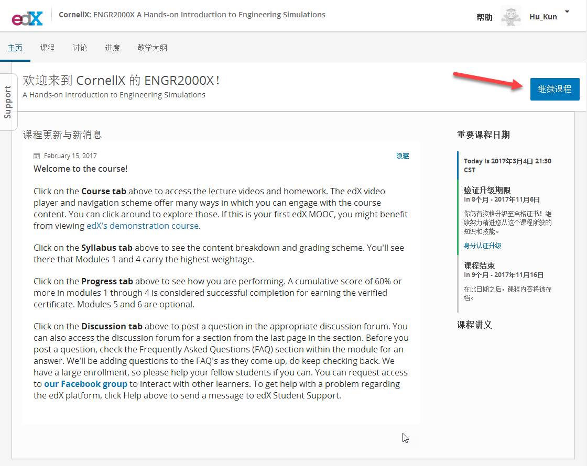Click the A Hands-on Introduction subtitle under heading
The image size is (587, 466).
click(x=114, y=95)
